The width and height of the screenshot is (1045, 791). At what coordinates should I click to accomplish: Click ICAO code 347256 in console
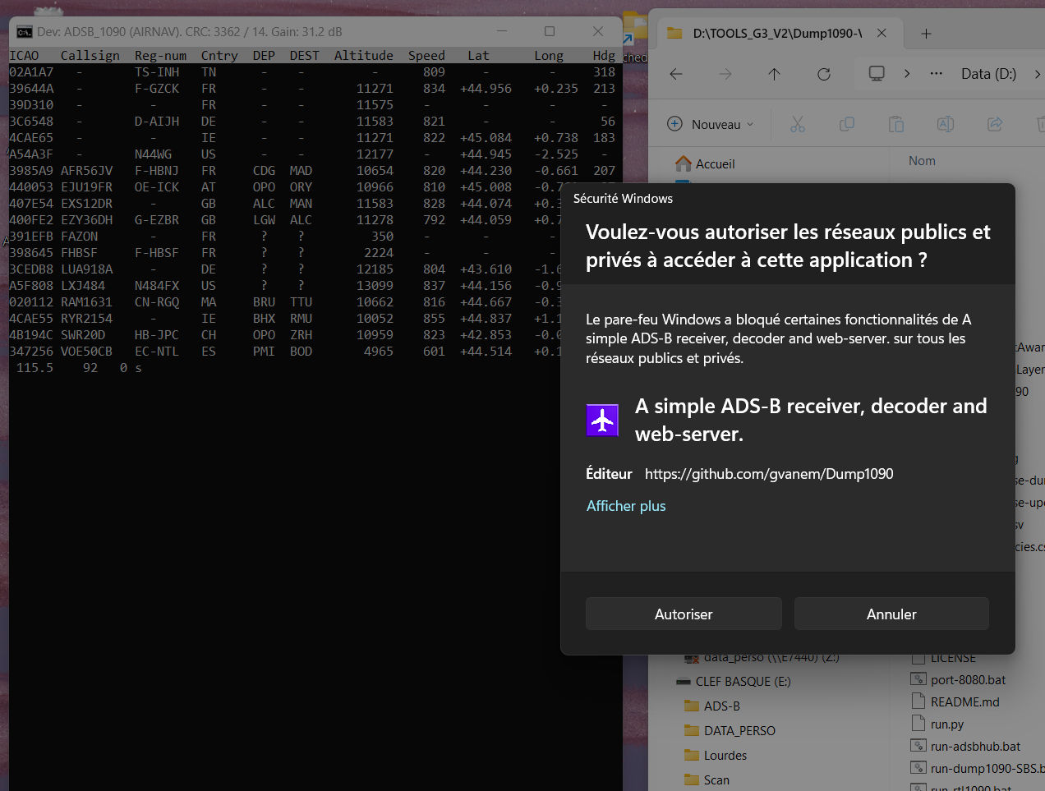(31, 352)
